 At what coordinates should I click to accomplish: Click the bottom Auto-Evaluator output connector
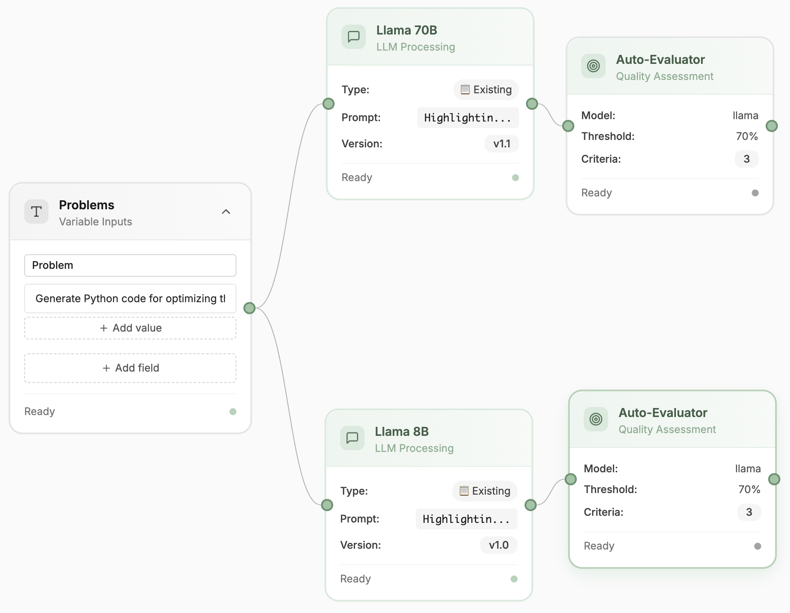click(x=774, y=479)
